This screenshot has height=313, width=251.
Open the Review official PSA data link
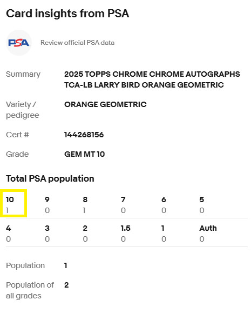tap(77, 43)
